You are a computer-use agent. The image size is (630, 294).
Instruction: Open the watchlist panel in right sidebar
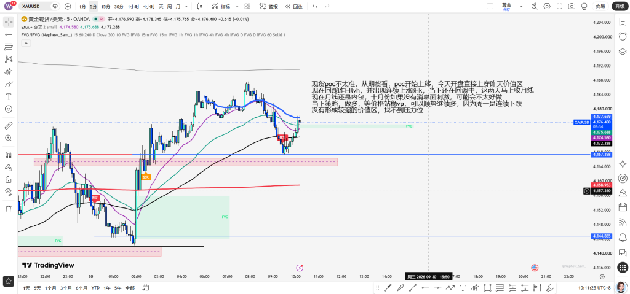[x=623, y=22]
